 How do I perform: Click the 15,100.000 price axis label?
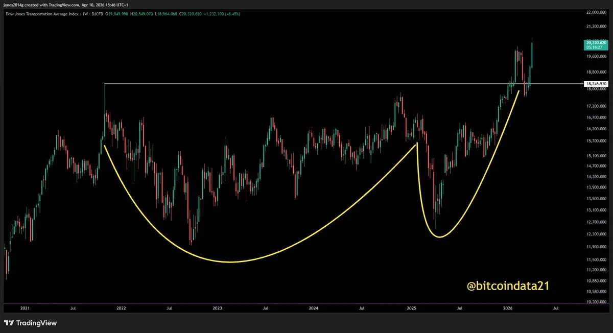click(x=596, y=156)
